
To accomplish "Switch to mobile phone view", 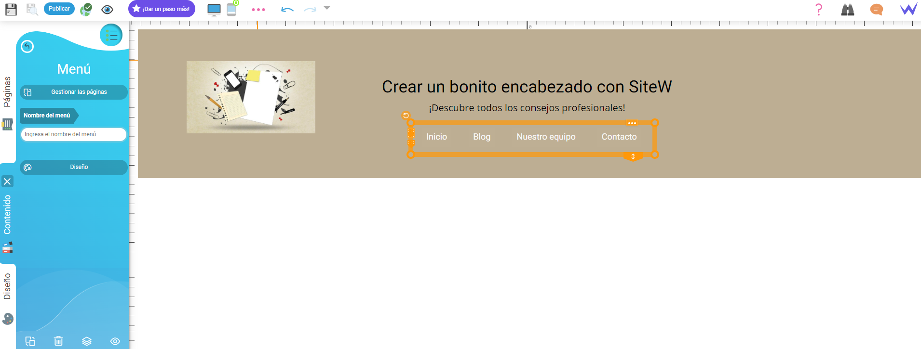I will [232, 9].
